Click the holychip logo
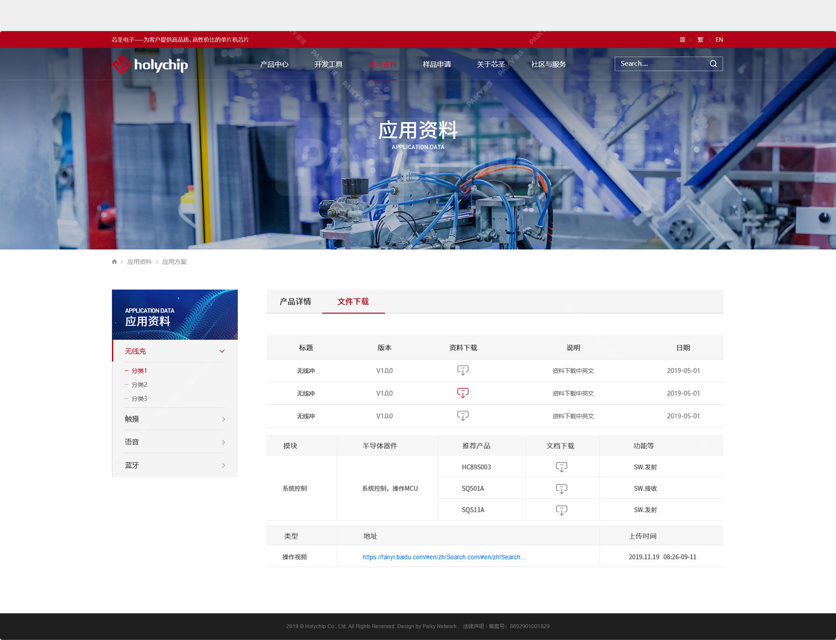 click(150, 65)
